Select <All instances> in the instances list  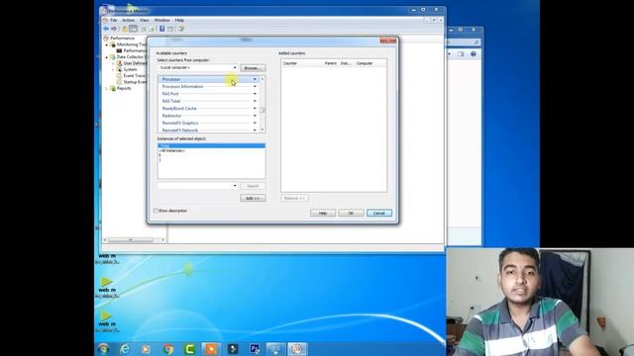click(x=172, y=150)
